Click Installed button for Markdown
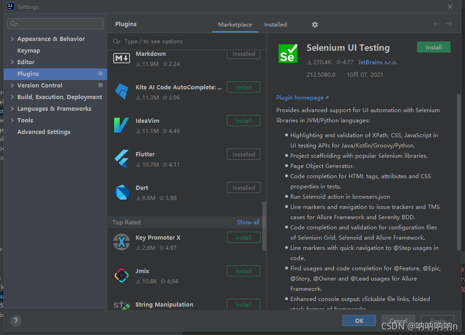 (244, 54)
